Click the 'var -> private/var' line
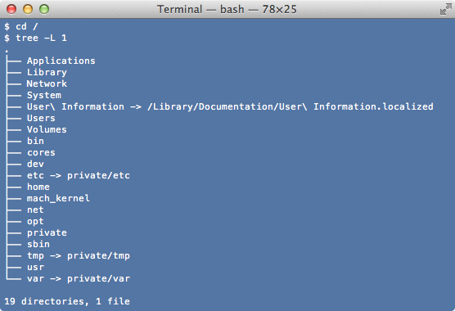 coord(79,278)
